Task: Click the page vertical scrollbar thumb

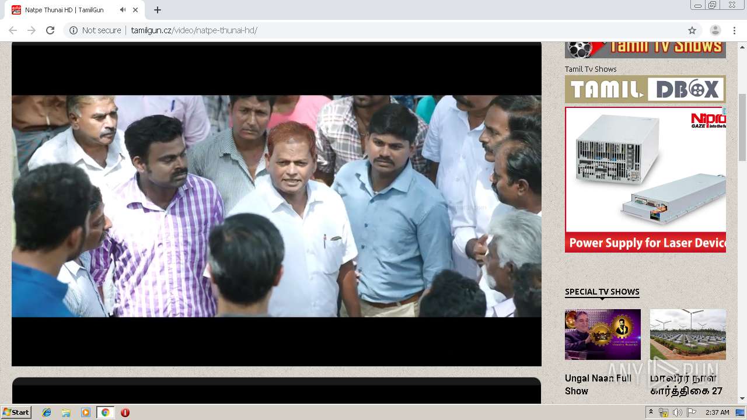Action: point(742,127)
